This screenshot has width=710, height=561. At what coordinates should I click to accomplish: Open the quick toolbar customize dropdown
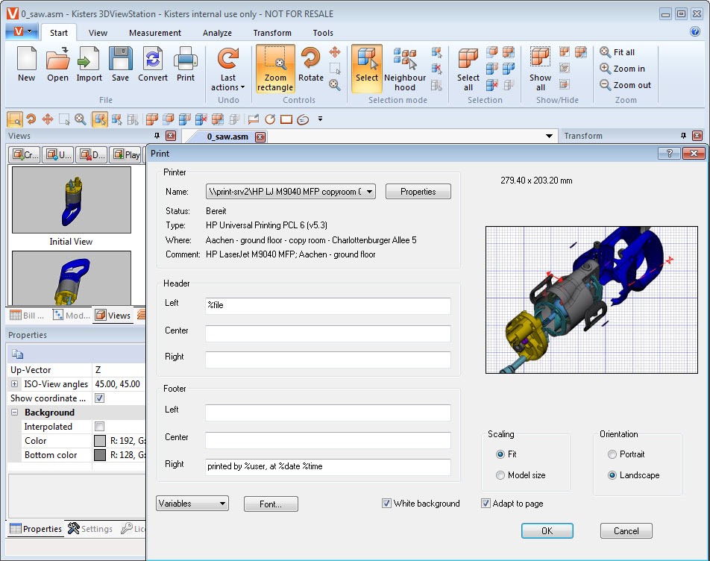click(320, 119)
